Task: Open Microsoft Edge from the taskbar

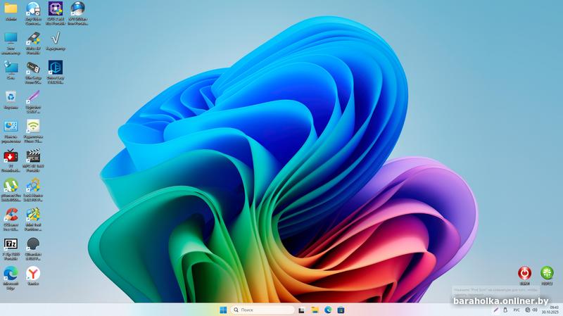Action: pos(328,310)
